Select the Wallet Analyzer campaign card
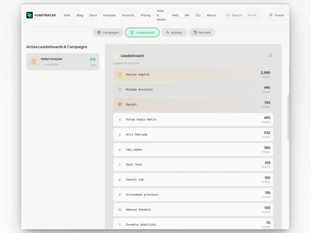The width and height of the screenshot is (311, 233). click(63, 62)
